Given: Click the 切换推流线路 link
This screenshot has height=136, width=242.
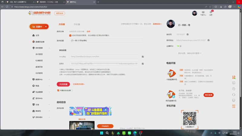Looking at the screenshot, I should point(79,84).
